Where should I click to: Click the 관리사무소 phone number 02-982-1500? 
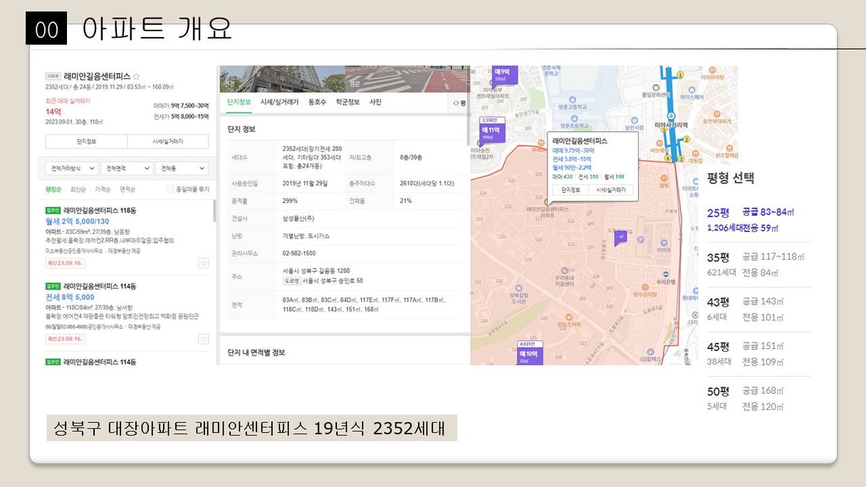pos(299,253)
